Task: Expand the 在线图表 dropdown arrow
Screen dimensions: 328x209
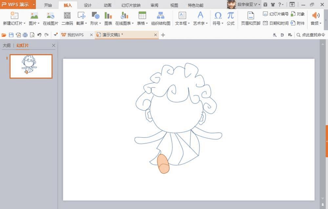Action: (133, 23)
